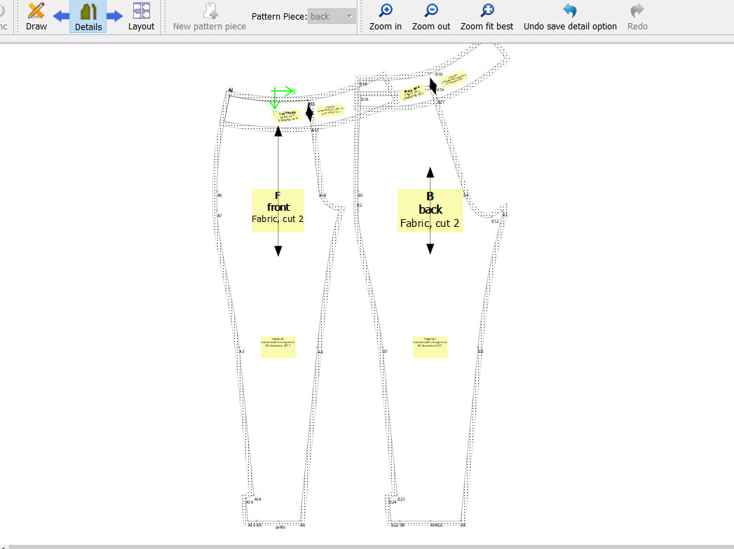Click the front piece's Leggings info label
Screen dimensions: 734x549
(278, 347)
